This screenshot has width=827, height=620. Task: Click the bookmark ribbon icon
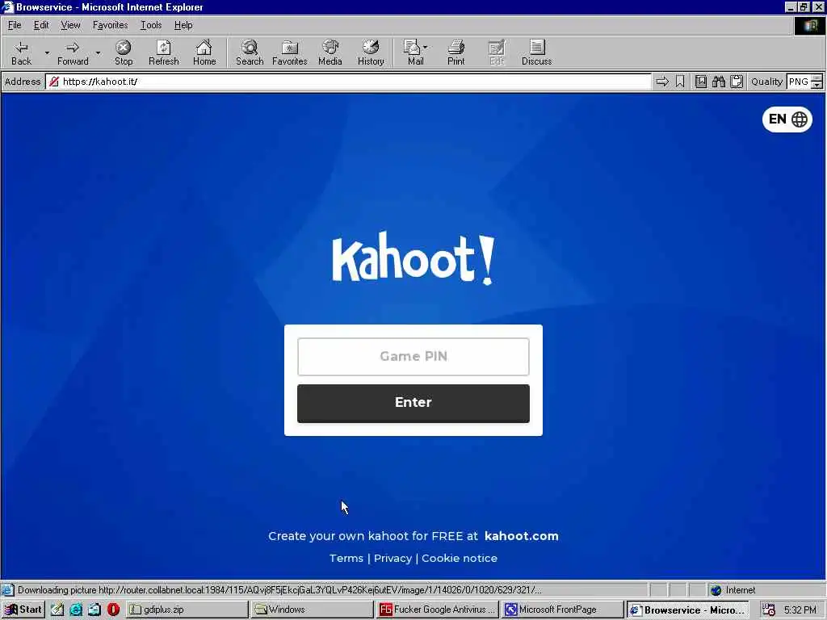pyautogui.click(x=680, y=82)
